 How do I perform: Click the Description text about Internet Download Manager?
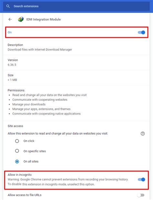point(40,49)
